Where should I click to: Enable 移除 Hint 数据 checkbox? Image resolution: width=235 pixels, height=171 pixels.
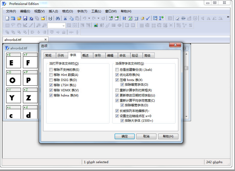pyautogui.click(x=51, y=74)
